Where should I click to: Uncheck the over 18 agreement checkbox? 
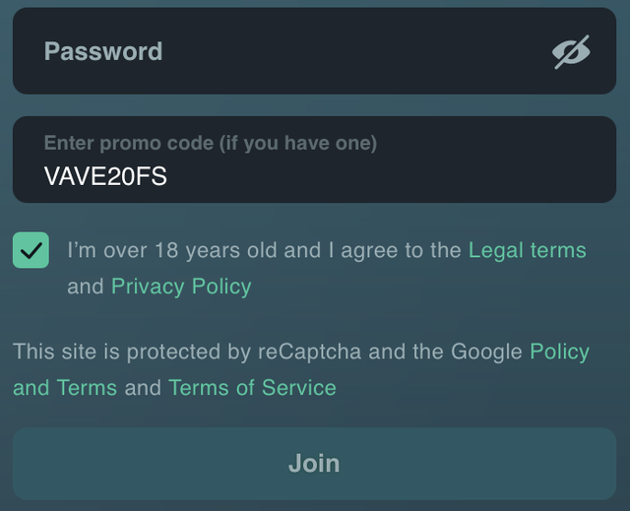31,250
